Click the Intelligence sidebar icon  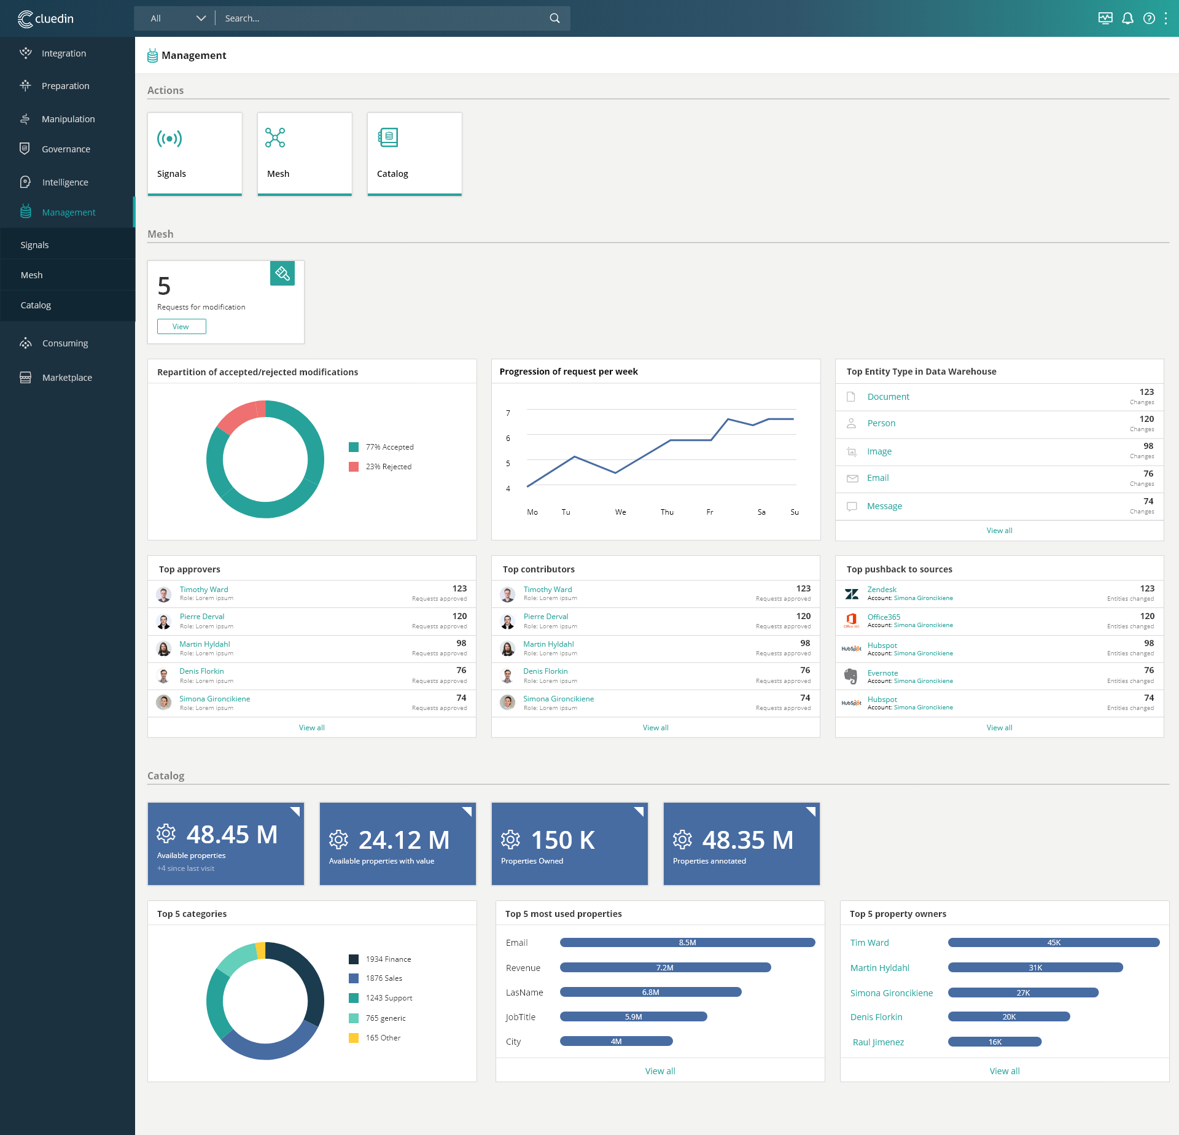tap(25, 182)
